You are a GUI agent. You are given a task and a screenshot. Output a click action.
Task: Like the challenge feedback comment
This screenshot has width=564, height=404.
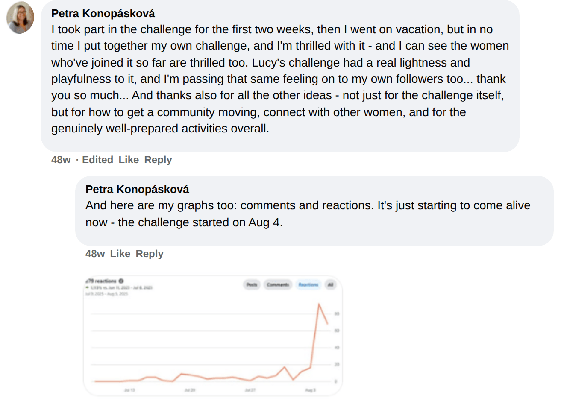coord(129,160)
